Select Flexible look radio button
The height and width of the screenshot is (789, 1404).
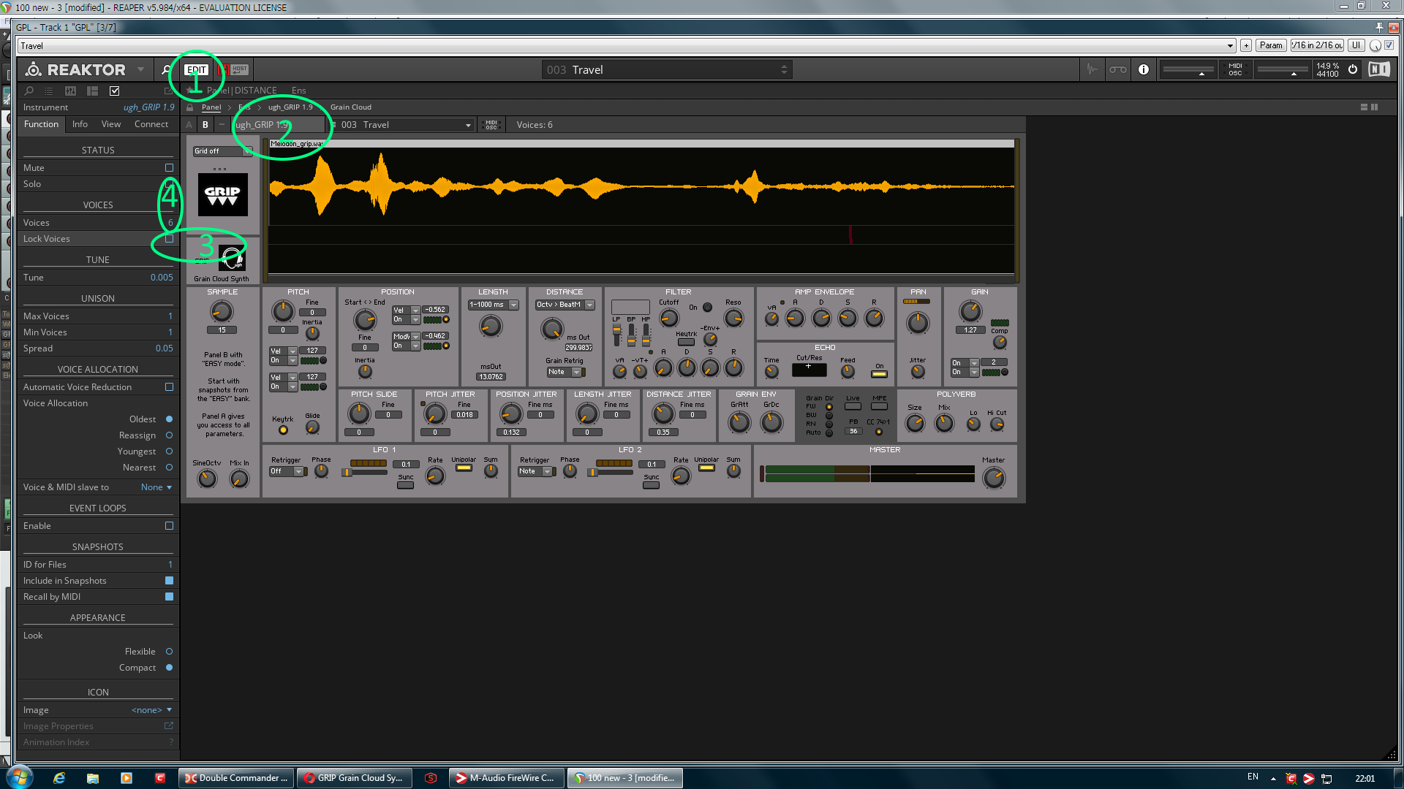pyautogui.click(x=169, y=652)
